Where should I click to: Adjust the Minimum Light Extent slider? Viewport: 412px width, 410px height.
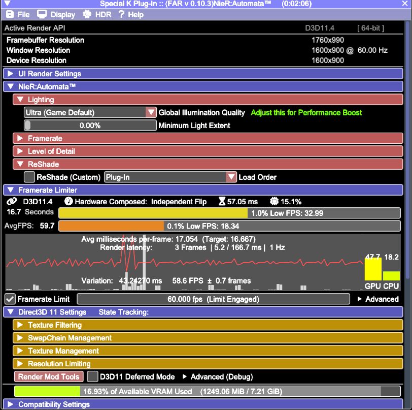[90, 125]
